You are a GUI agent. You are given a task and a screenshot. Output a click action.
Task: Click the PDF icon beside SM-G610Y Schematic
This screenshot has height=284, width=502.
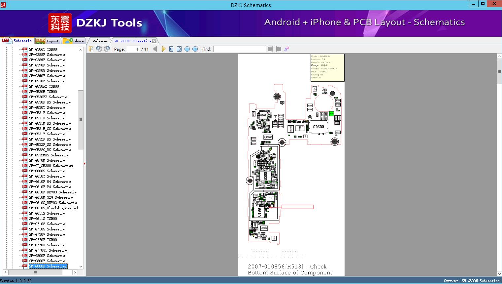(x=25, y=176)
